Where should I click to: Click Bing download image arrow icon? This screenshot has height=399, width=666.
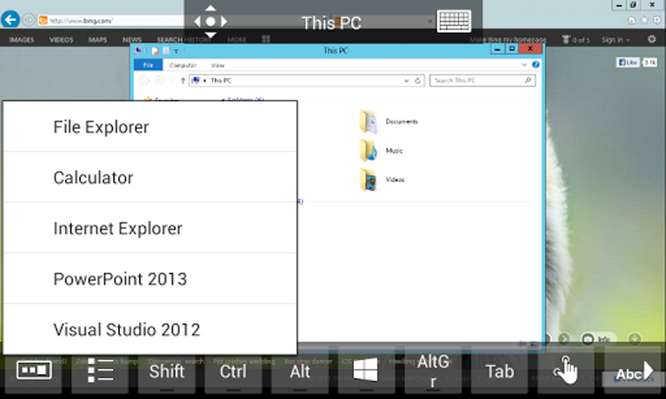point(635,338)
